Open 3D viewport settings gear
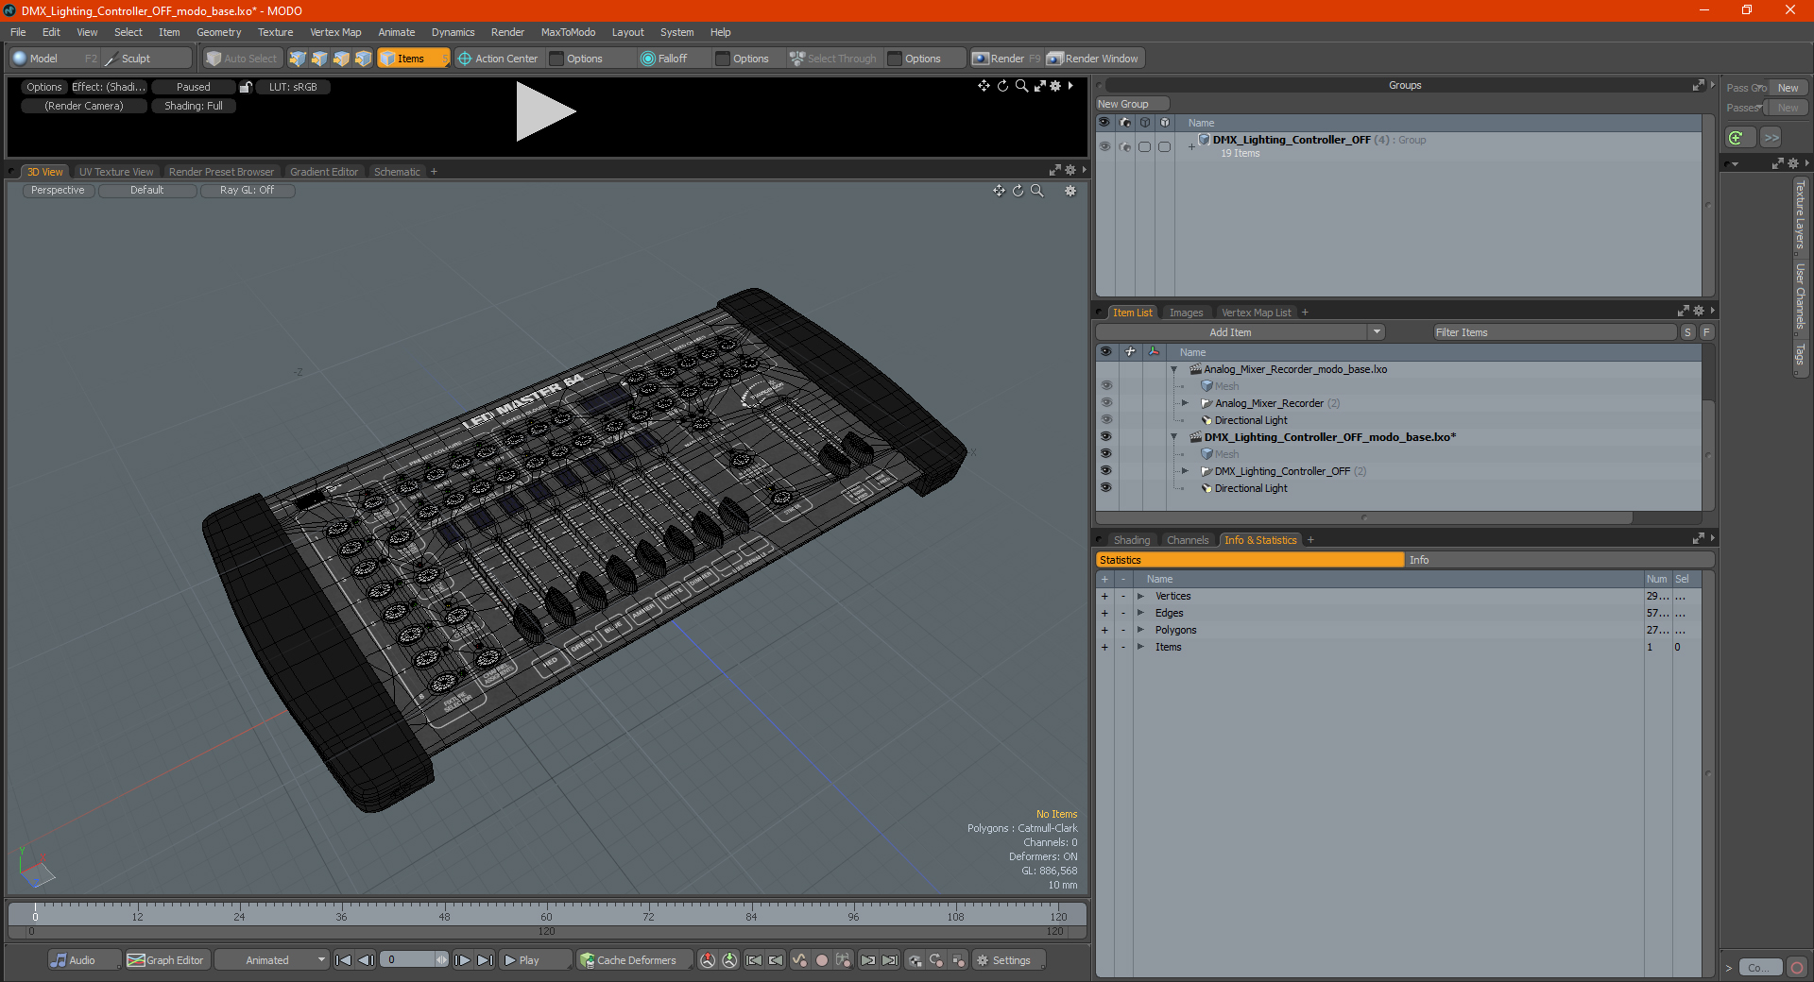1814x982 pixels. 1070,191
